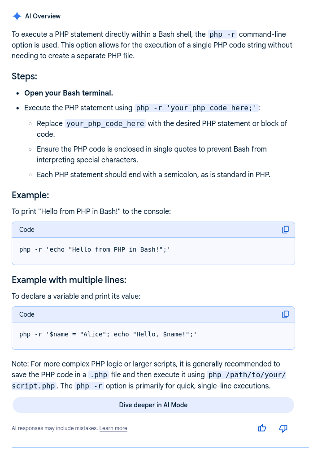Click the 'Example:' heading
Image resolution: width=309 pixels, height=453 pixels.
coord(30,195)
